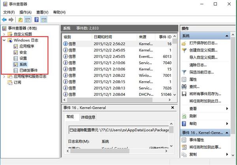Viewport: 237px width, 165px height.
Task: Click the 设置 log icon in the tree
Action: pos(16,59)
